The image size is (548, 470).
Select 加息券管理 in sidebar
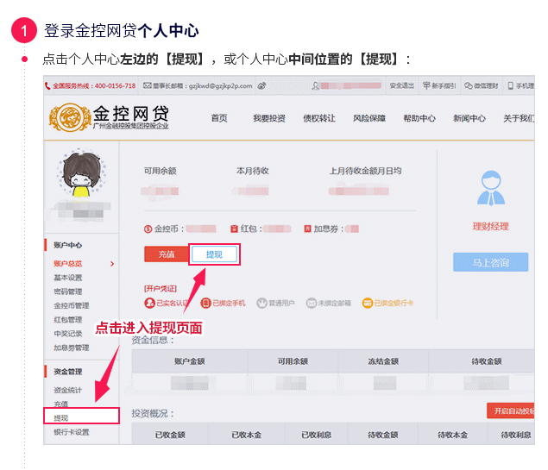pos(72,348)
